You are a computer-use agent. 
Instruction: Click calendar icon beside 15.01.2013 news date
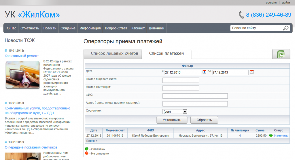pos(6,50)
